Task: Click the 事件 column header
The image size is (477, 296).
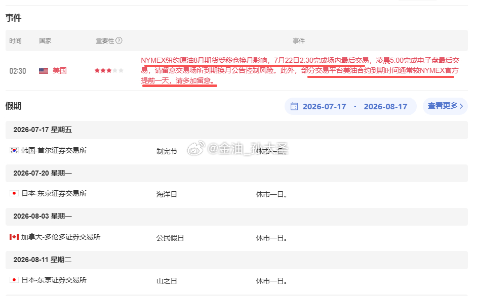Action: pos(299,40)
